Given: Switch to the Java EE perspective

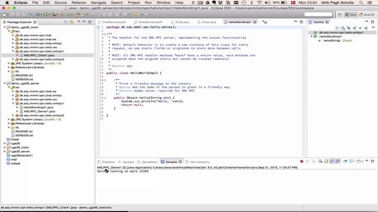Looking at the screenshot, I should pos(367,15).
